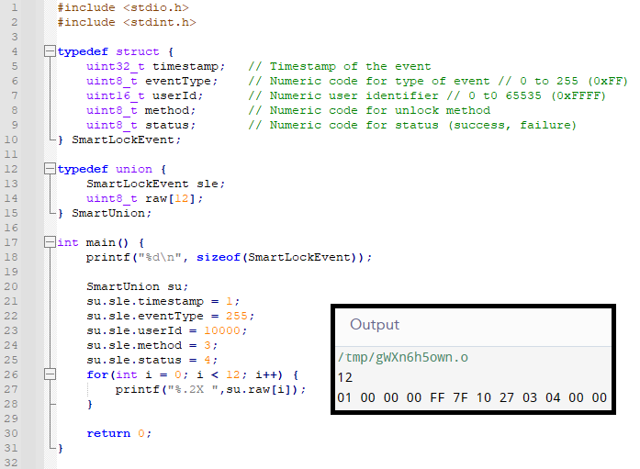
Task: Click the printf su.raw[i] statement
Action: point(210,389)
